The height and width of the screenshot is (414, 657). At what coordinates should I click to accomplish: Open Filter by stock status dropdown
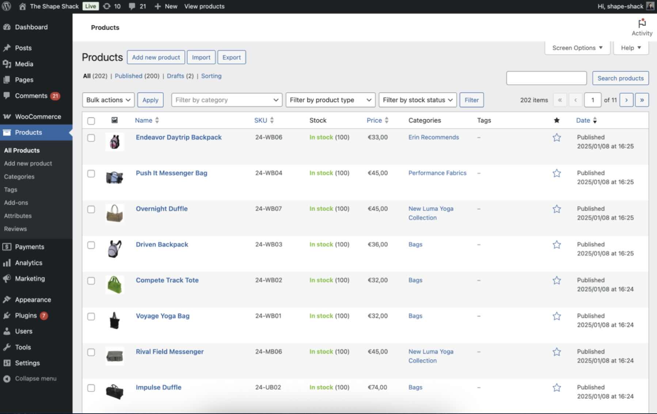pyautogui.click(x=418, y=100)
